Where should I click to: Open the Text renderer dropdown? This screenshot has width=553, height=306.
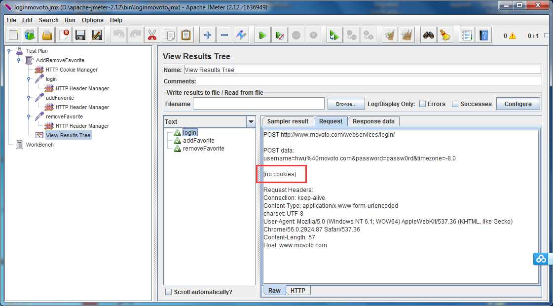[x=251, y=122]
